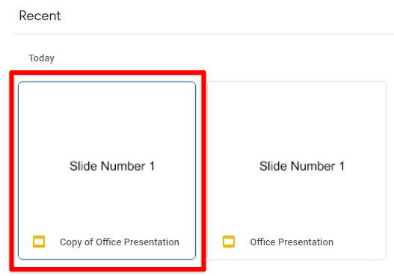Viewport: 394px width, 276px height.
Task: Click the yellow Slides icon beside Copy of Office Presentation
Action: click(39, 242)
